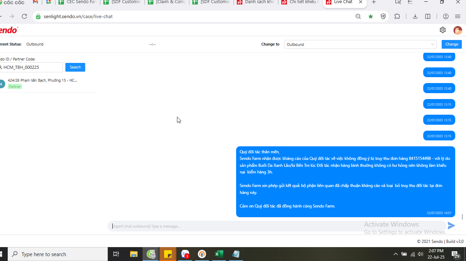Open the shield protection icon in the address bar
Image resolution: width=466 pixels, height=261 pixels.
pyautogui.click(x=383, y=16)
